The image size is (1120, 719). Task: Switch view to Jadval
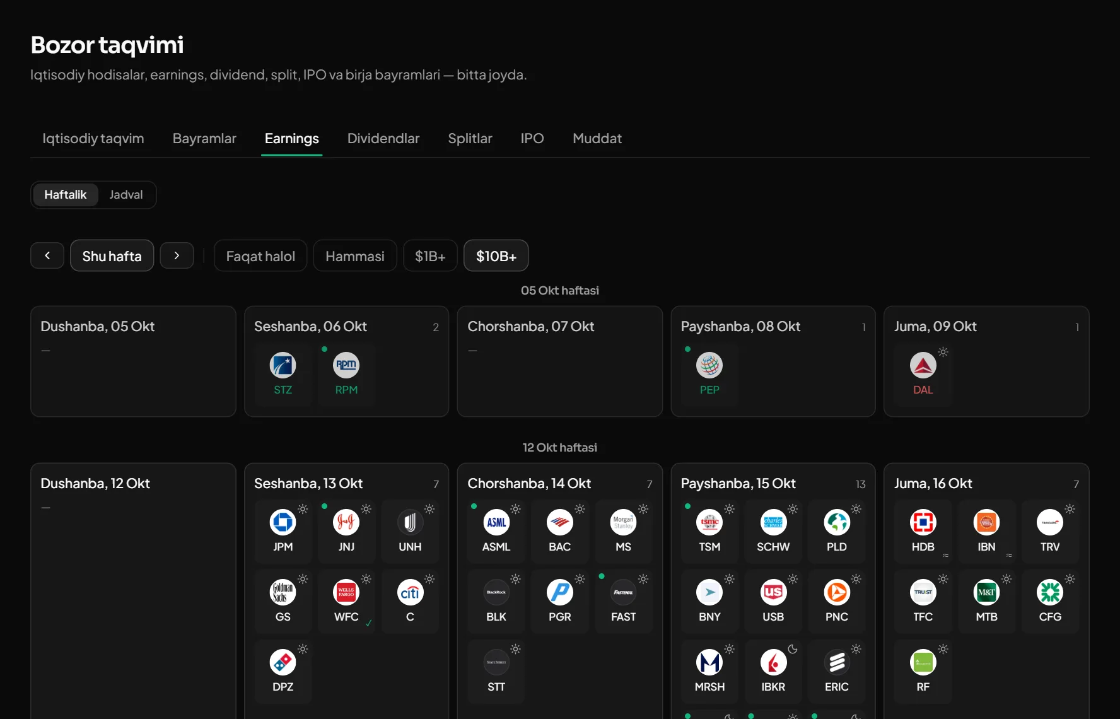(x=126, y=194)
